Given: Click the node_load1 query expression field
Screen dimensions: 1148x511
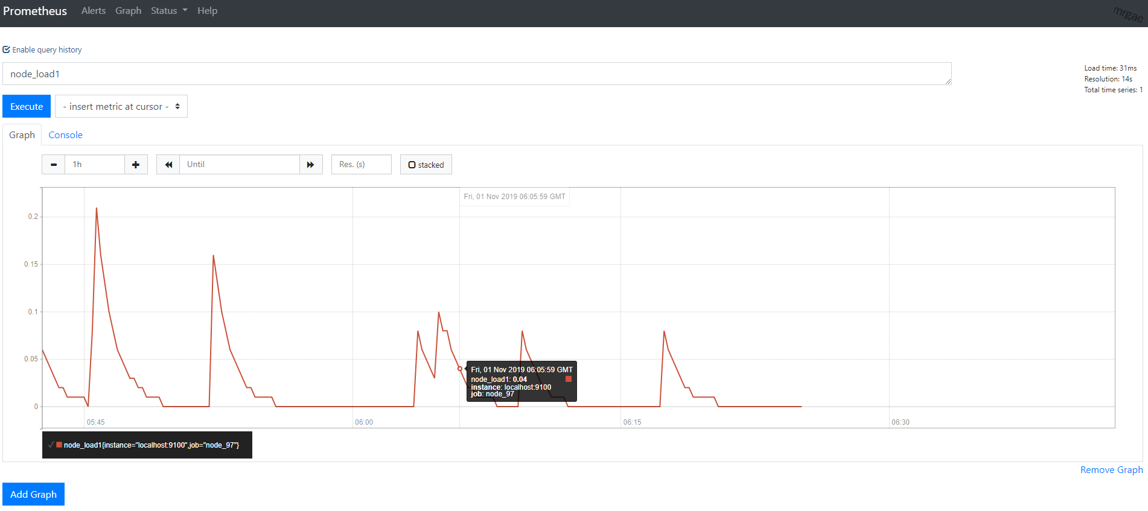Looking at the screenshot, I should [x=477, y=74].
